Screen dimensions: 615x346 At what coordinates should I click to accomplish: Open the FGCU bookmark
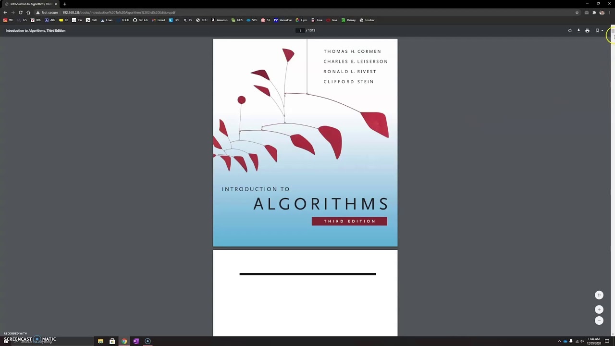[x=123, y=20]
